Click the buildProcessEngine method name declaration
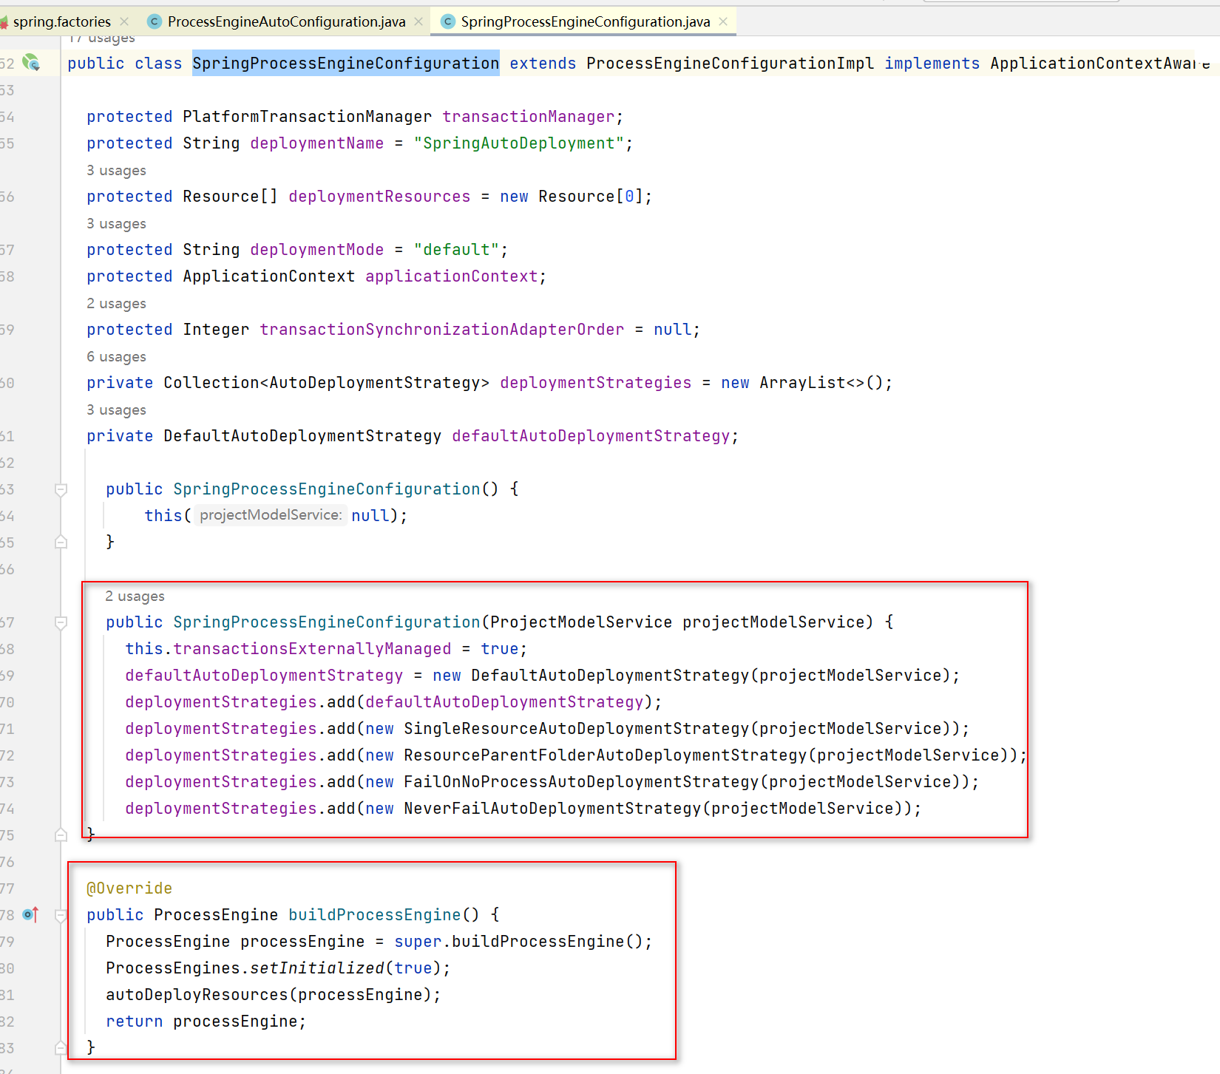 (x=375, y=915)
